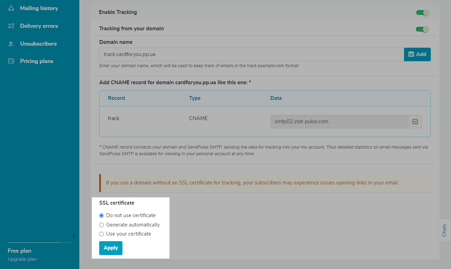Select Use your certificate option
This screenshot has width=451, height=269.
[x=102, y=234]
